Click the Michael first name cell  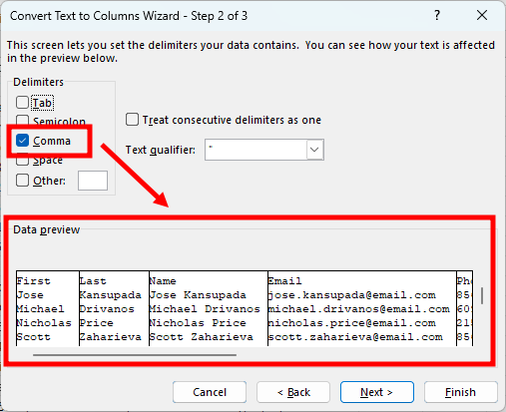tap(40, 309)
